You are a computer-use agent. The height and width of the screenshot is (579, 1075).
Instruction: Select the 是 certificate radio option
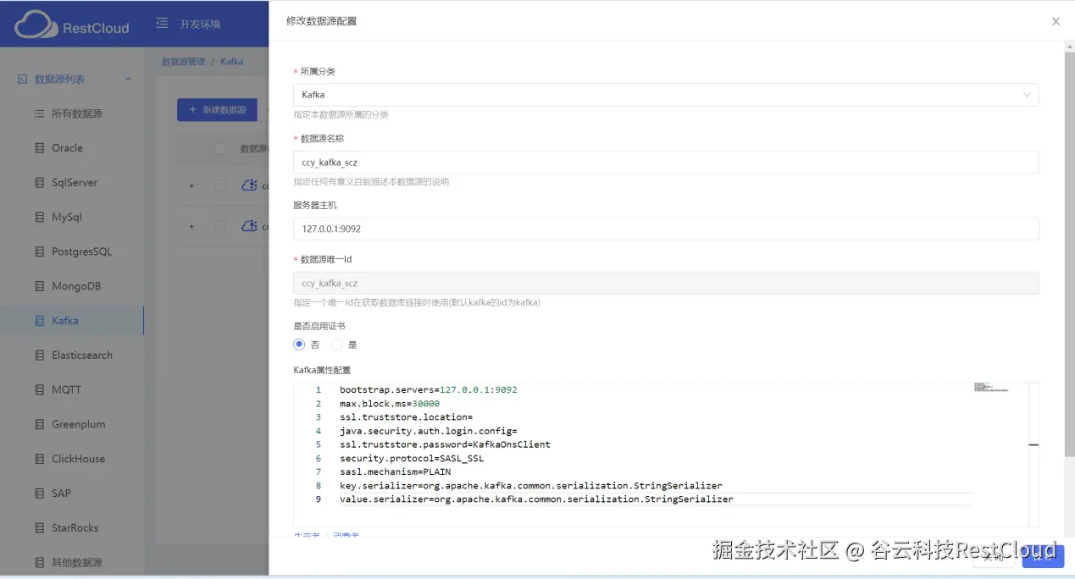point(336,345)
